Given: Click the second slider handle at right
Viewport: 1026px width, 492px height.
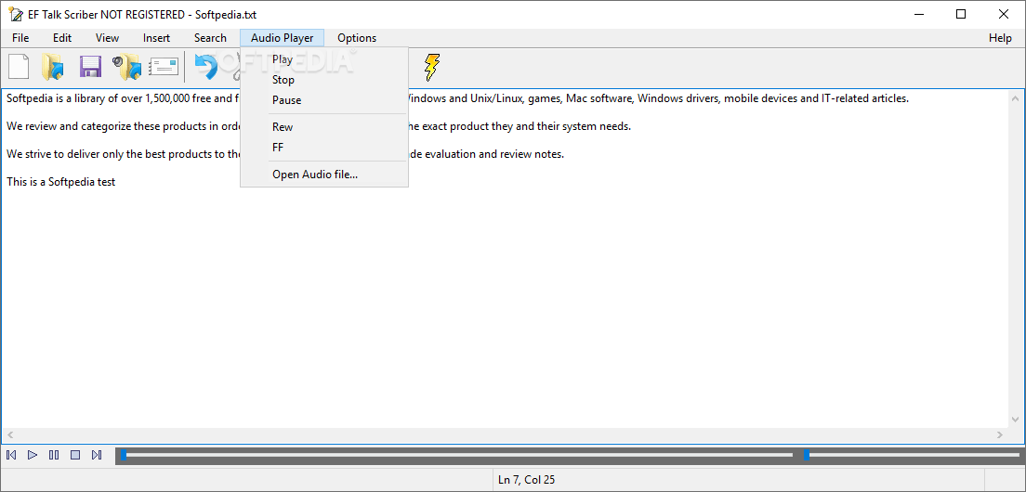Looking at the screenshot, I should [806, 455].
